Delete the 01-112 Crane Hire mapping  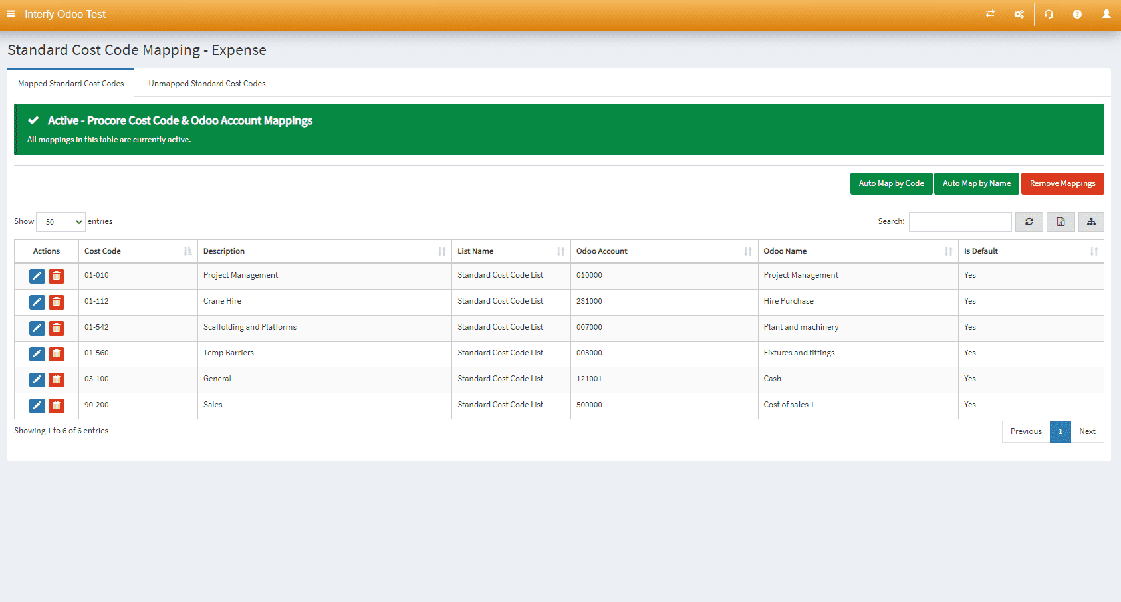tap(57, 302)
